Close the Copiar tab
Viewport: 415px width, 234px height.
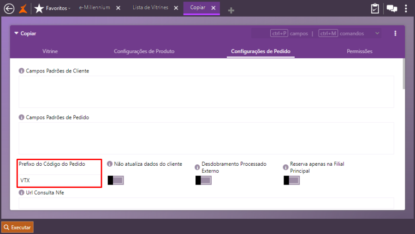[x=213, y=8]
